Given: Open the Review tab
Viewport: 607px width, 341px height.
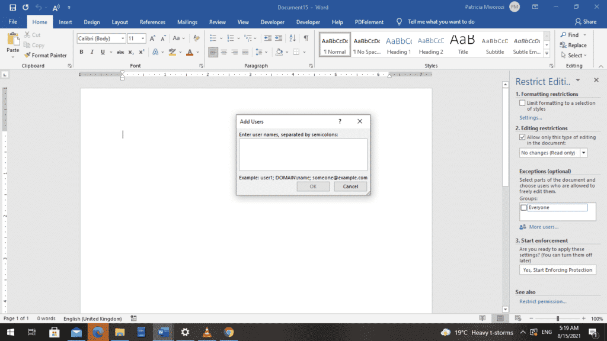Looking at the screenshot, I should coord(219,21).
